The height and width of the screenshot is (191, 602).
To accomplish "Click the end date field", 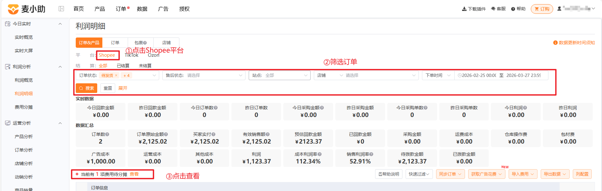I will [524, 75].
